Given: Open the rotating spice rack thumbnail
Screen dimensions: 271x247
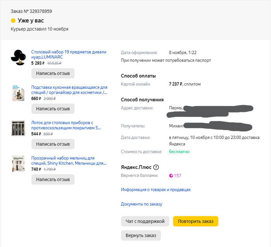Looking at the screenshot, I should pos(18,93).
